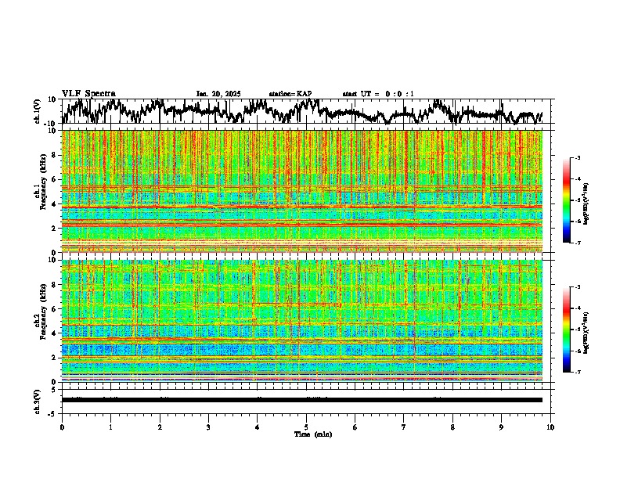The width and height of the screenshot is (620, 479).
Task: Click time axis tick label '0'
Action: pyautogui.click(x=62, y=427)
